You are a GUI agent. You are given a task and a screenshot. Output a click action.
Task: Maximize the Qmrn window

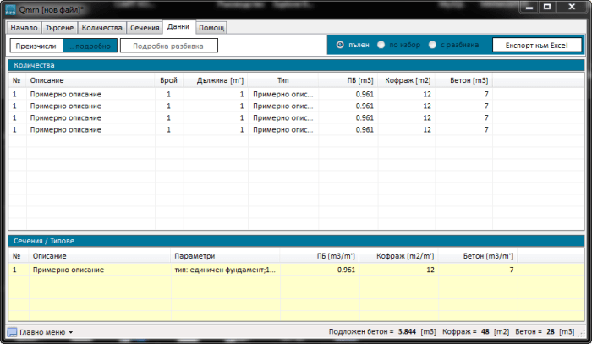coord(548,8)
